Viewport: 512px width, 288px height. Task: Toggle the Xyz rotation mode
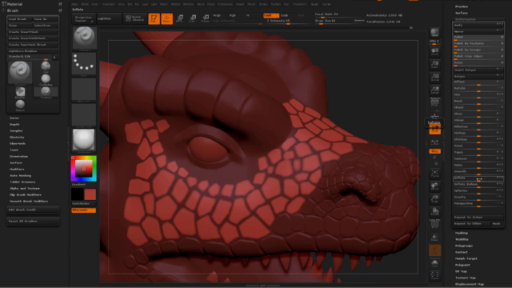(434, 151)
